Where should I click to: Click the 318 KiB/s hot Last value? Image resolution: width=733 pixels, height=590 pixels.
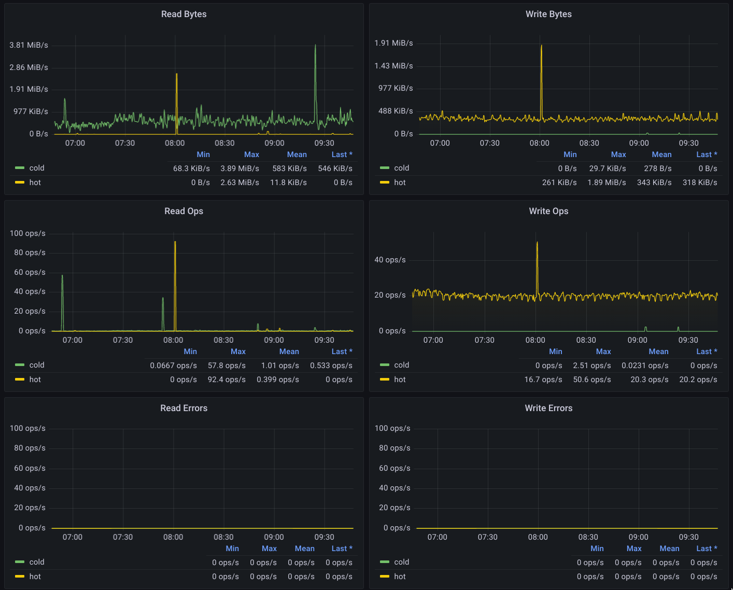[700, 182]
